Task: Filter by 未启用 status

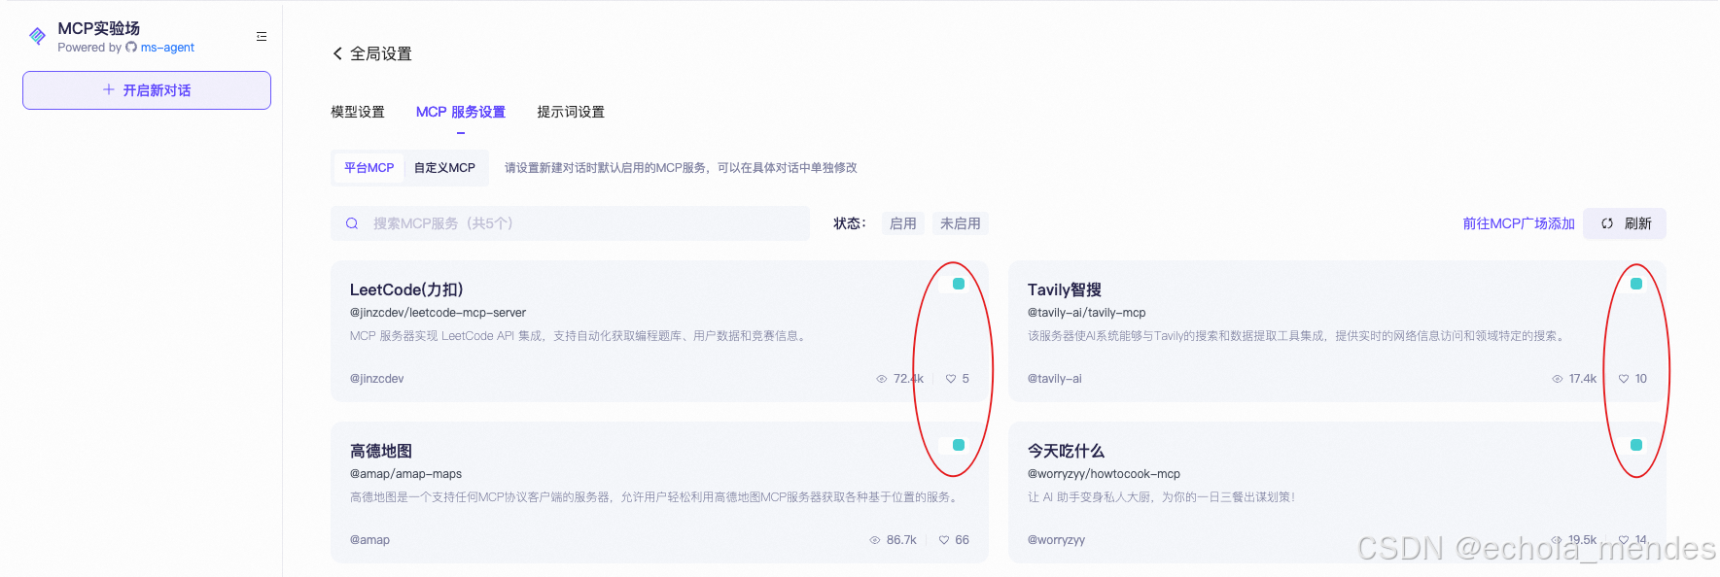Action: [x=961, y=223]
